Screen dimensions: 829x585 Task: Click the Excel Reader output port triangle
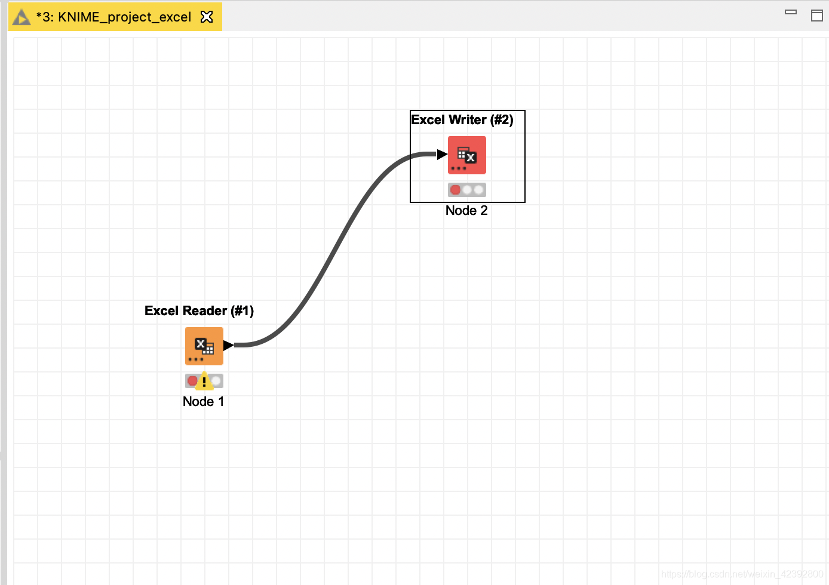[228, 345]
